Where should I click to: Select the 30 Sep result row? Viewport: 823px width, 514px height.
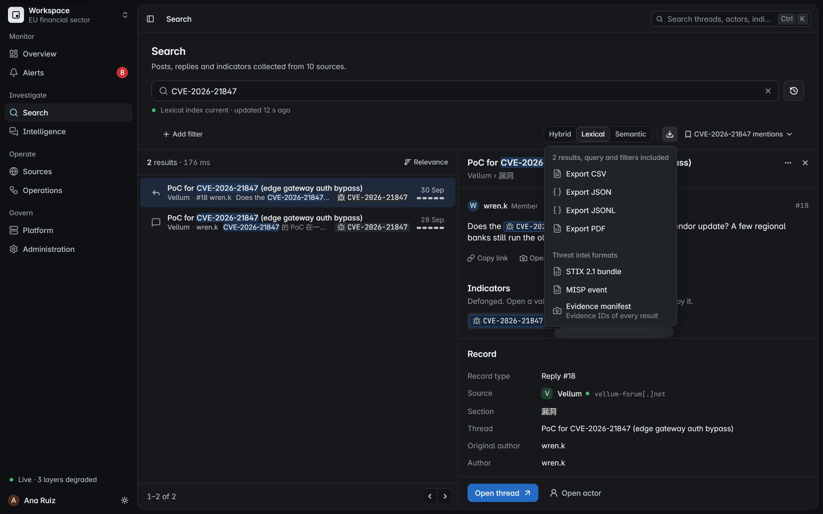[297, 193]
